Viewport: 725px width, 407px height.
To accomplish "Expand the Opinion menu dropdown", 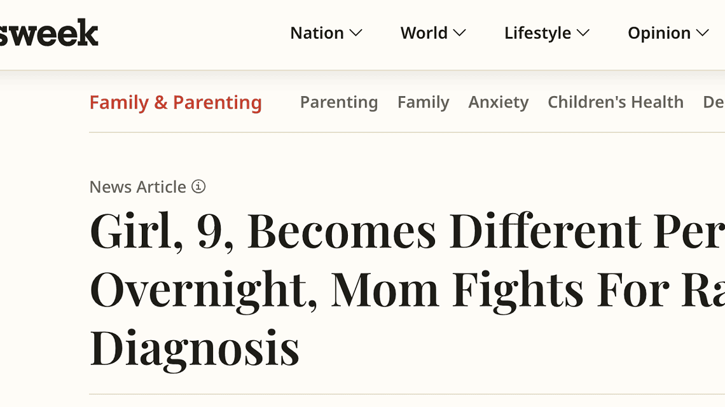I will tap(704, 33).
